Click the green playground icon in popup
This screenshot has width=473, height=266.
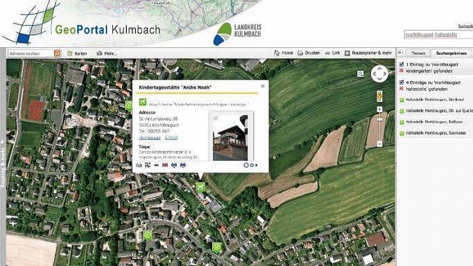tap(143, 102)
